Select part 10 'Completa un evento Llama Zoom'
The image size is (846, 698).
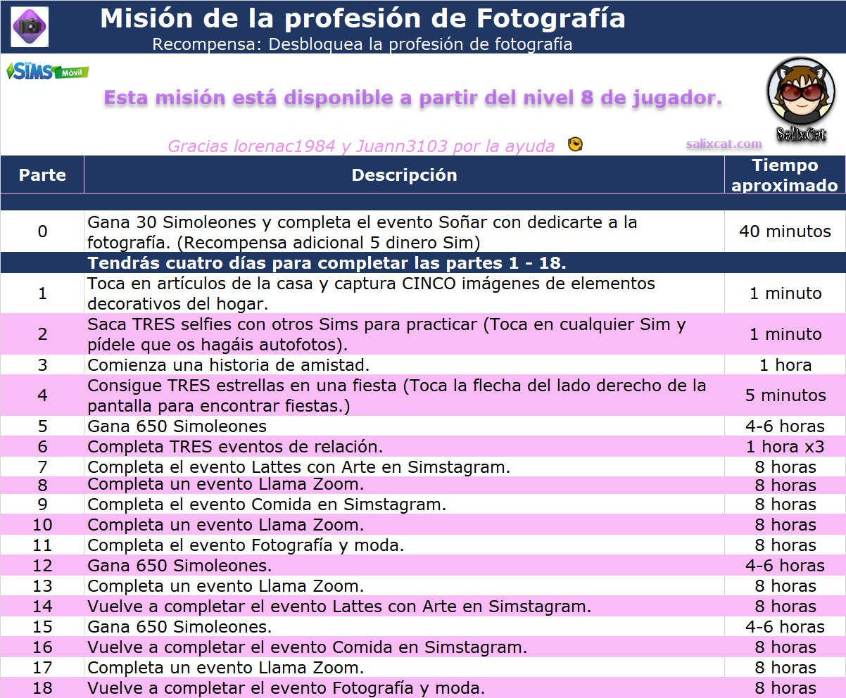[226, 525]
